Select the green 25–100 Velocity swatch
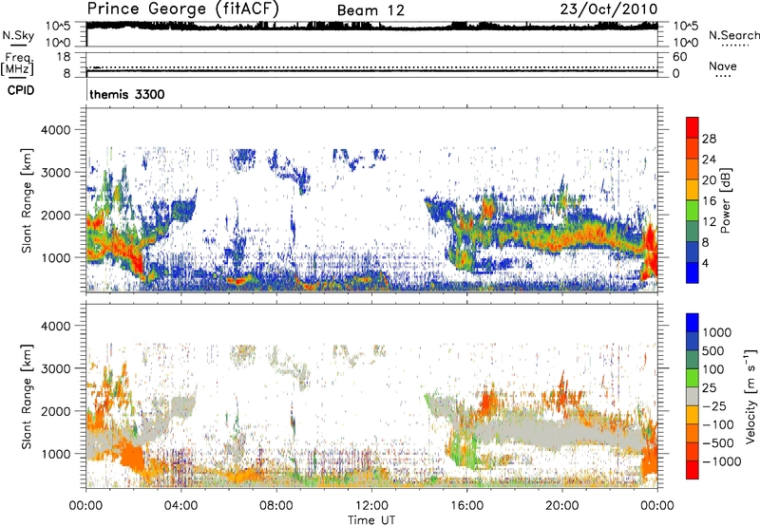Viewport: 760px width, 526px height. pos(693,378)
